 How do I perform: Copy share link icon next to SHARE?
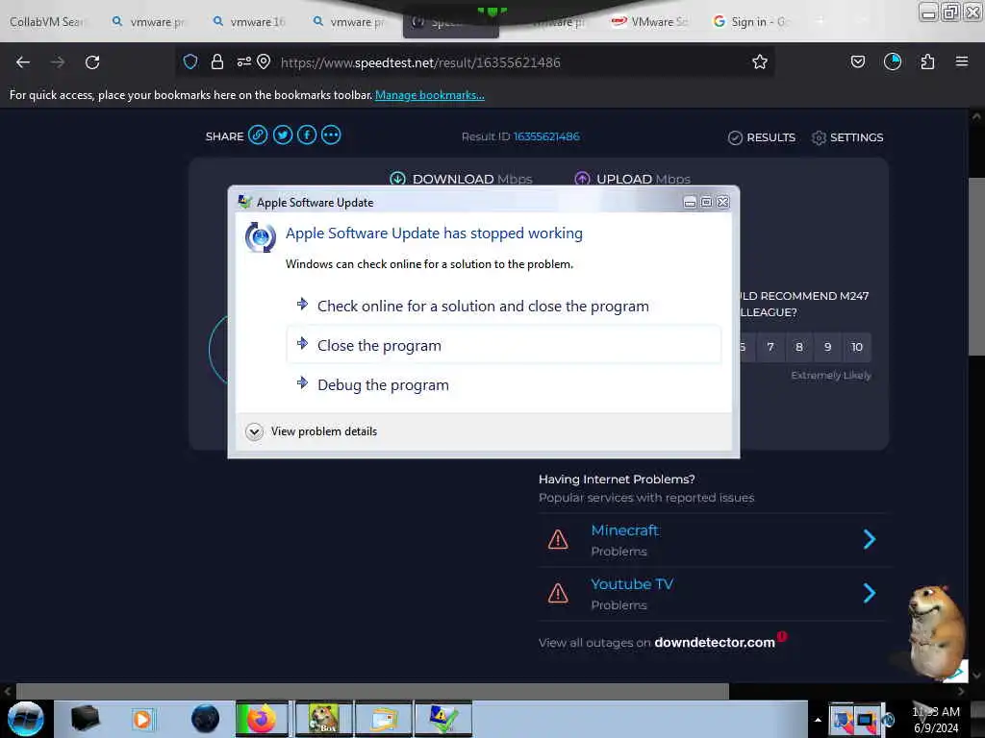pyautogui.click(x=258, y=135)
